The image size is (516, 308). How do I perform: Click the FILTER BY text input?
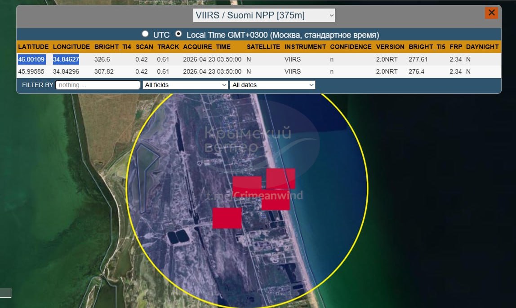point(98,85)
